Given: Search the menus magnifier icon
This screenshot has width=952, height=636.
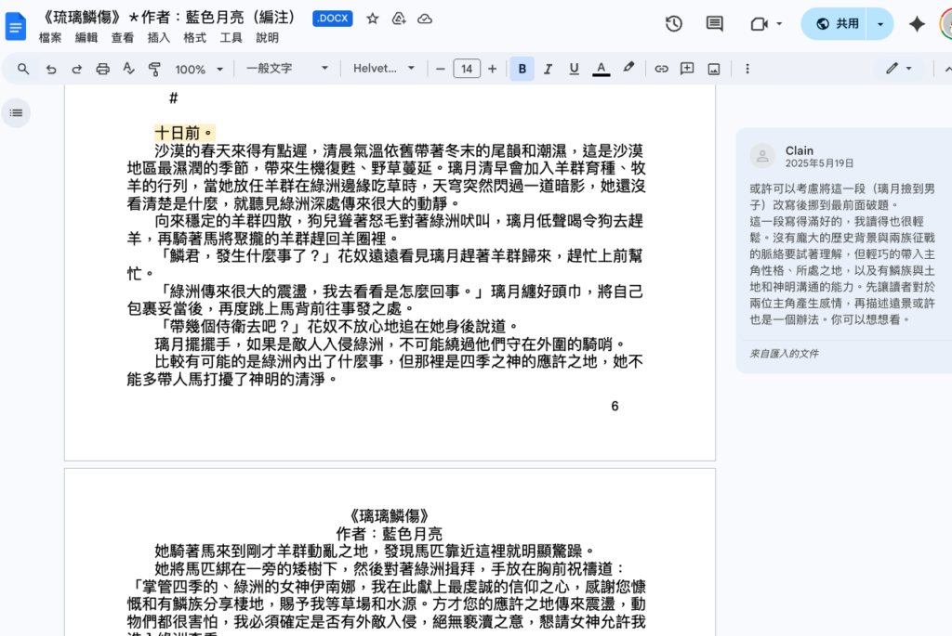Looking at the screenshot, I should tap(23, 69).
